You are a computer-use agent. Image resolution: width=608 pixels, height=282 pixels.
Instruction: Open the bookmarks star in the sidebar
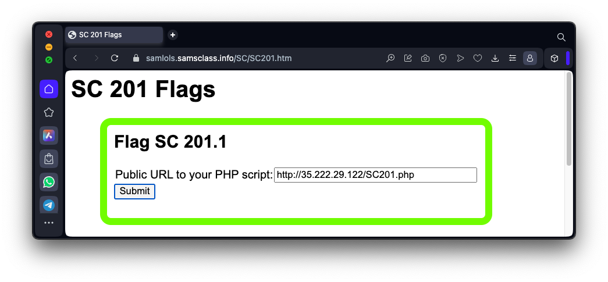(x=49, y=112)
